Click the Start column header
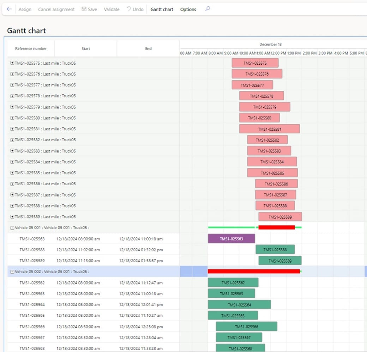Screen dimensions: 367x352 click(85, 49)
